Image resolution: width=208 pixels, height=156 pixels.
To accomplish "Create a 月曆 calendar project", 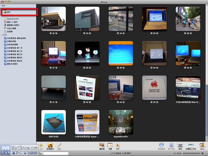I will (110, 145).
